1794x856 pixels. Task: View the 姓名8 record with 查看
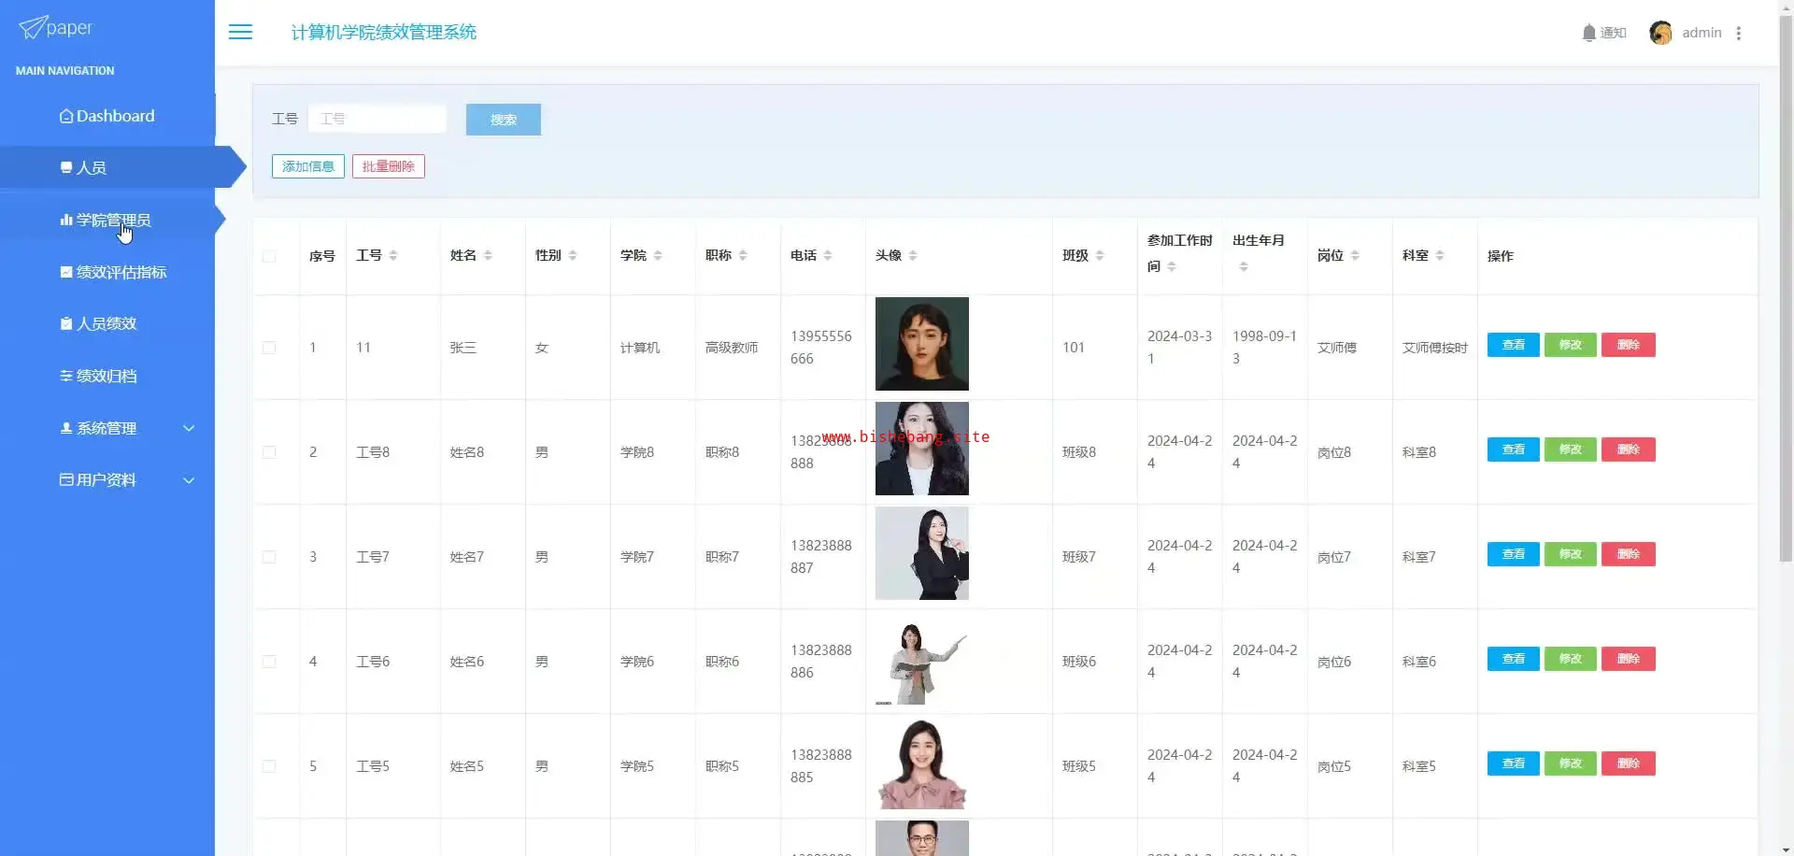click(x=1514, y=449)
